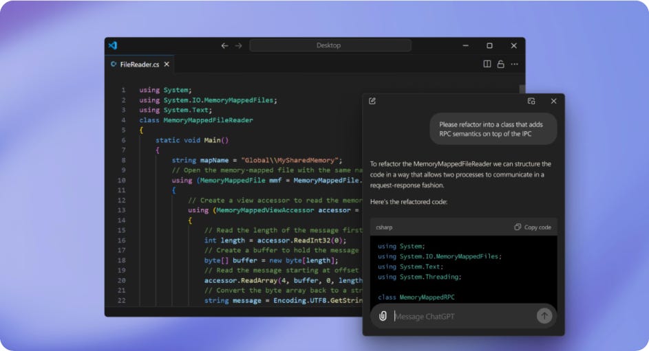This screenshot has height=351, width=649.
Task: Start a new chat with compose icon
Action: pyautogui.click(x=372, y=101)
